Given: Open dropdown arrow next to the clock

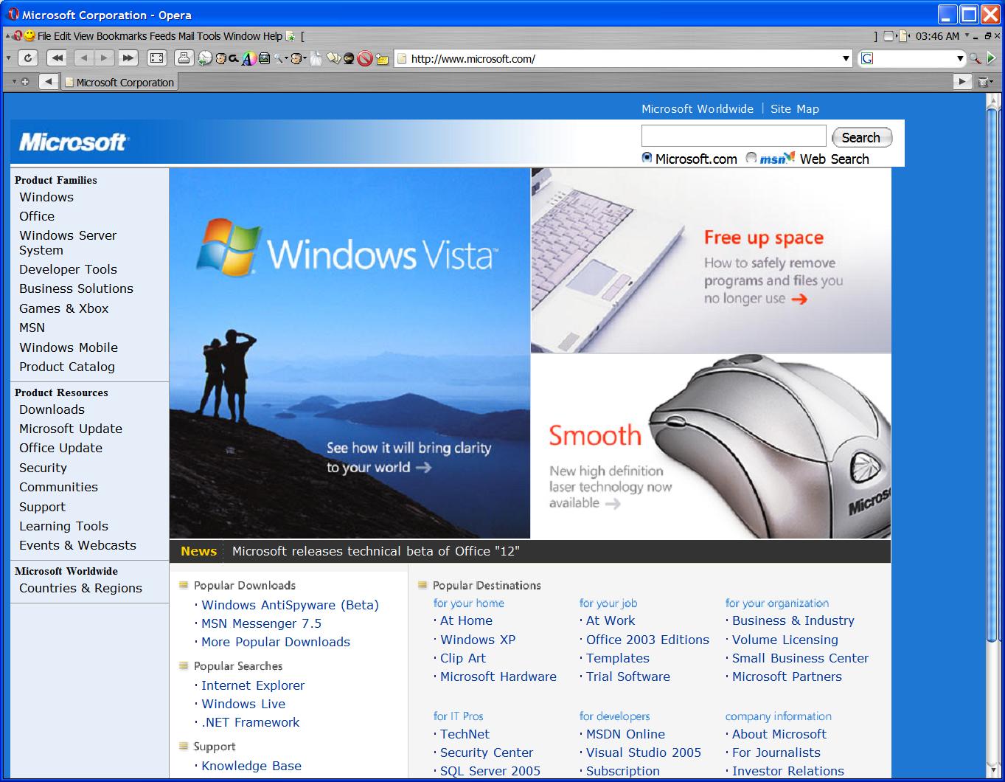Looking at the screenshot, I should 967,34.
